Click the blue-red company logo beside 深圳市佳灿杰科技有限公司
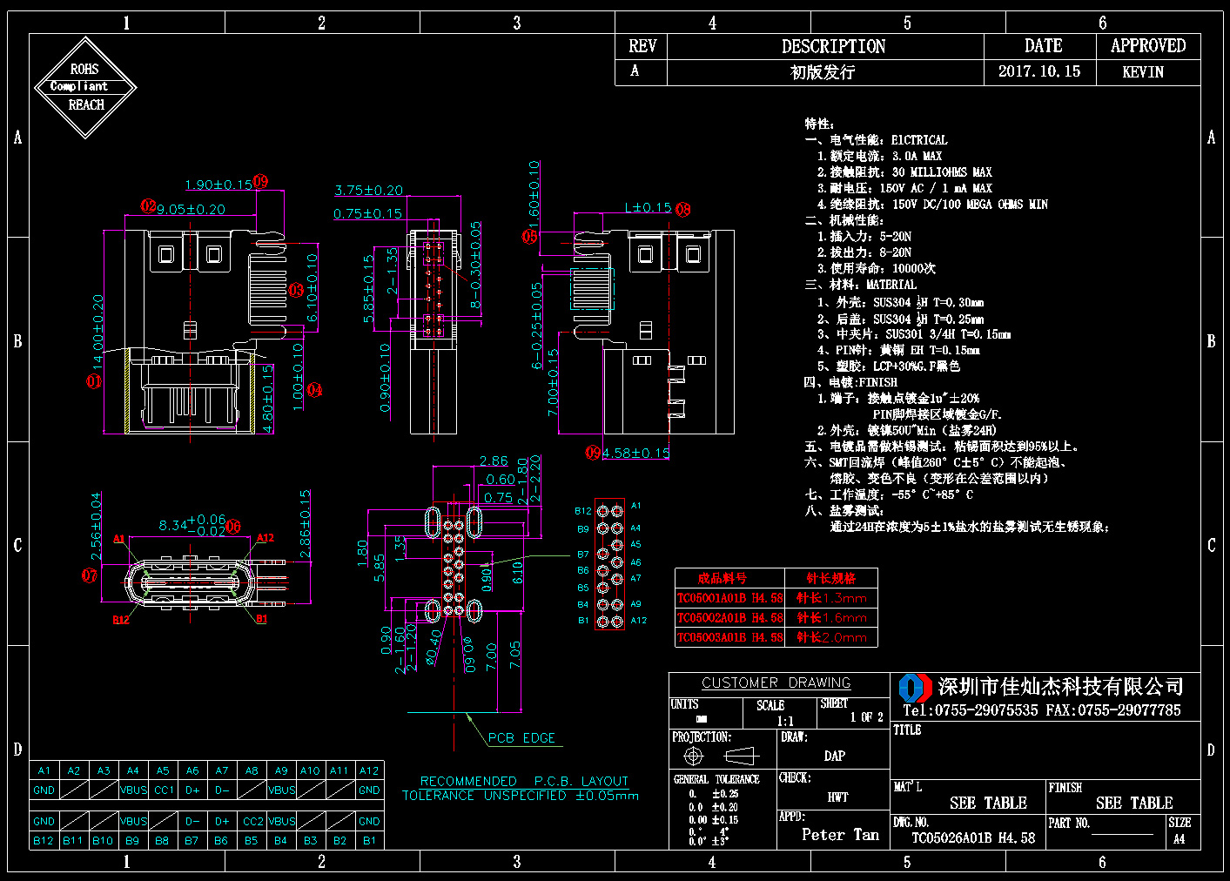Viewport: 1230px width, 881px height. pos(915,688)
